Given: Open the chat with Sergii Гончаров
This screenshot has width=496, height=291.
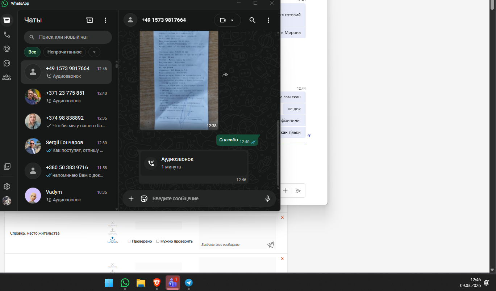Looking at the screenshot, I should (x=66, y=146).
